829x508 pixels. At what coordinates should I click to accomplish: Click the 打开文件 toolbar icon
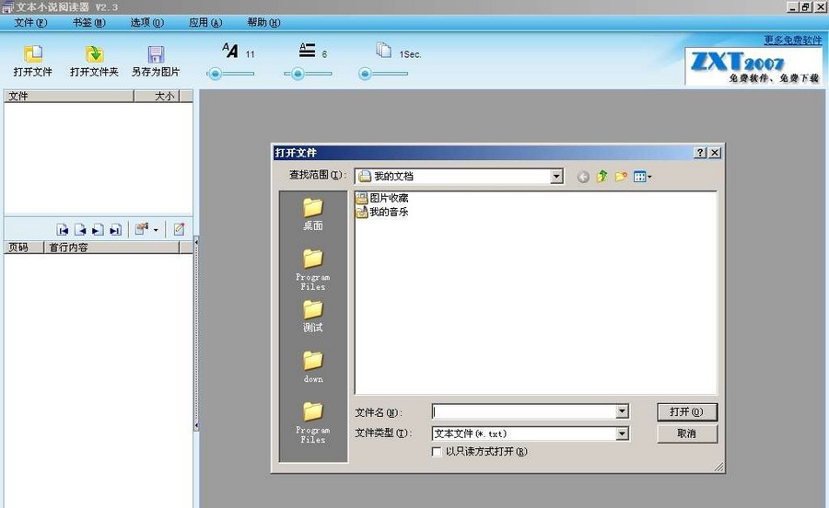coord(33,54)
